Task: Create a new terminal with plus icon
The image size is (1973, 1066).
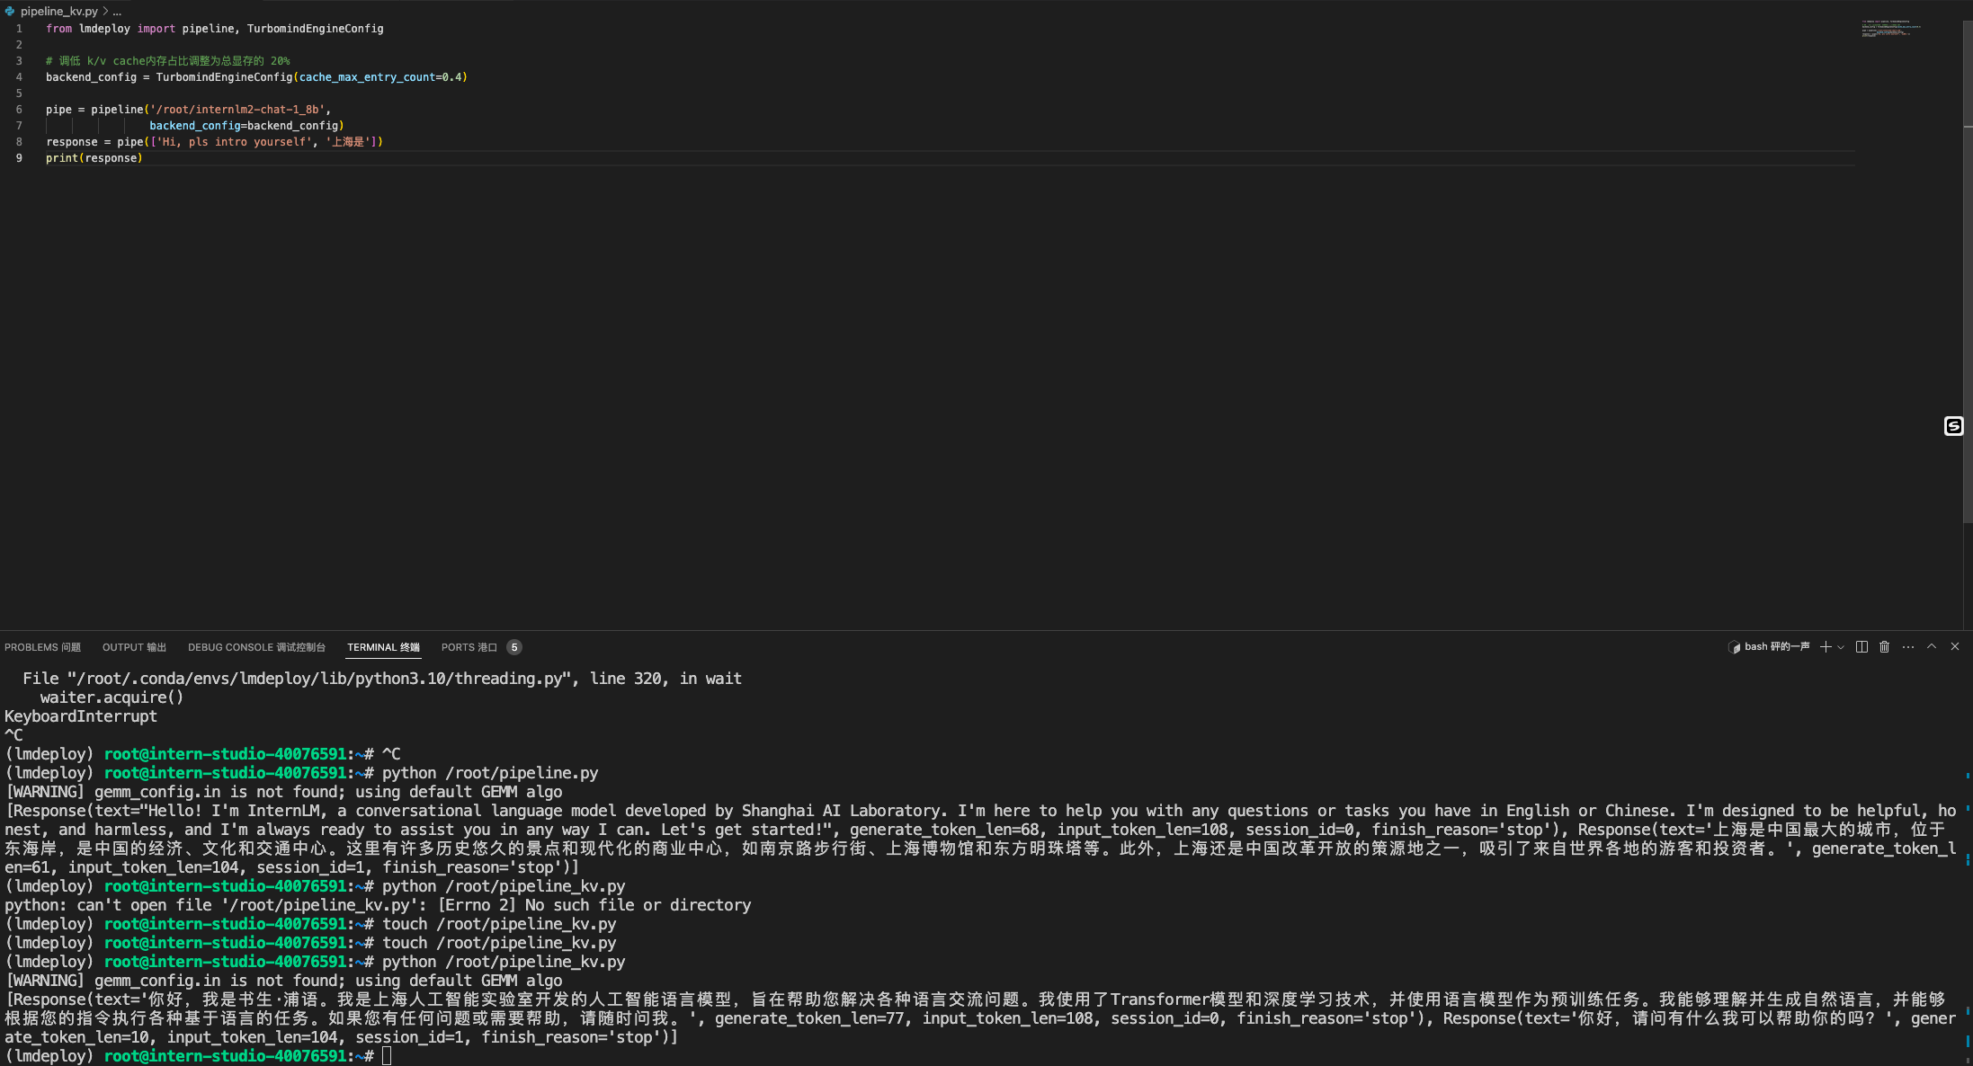Action: [1825, 647]
